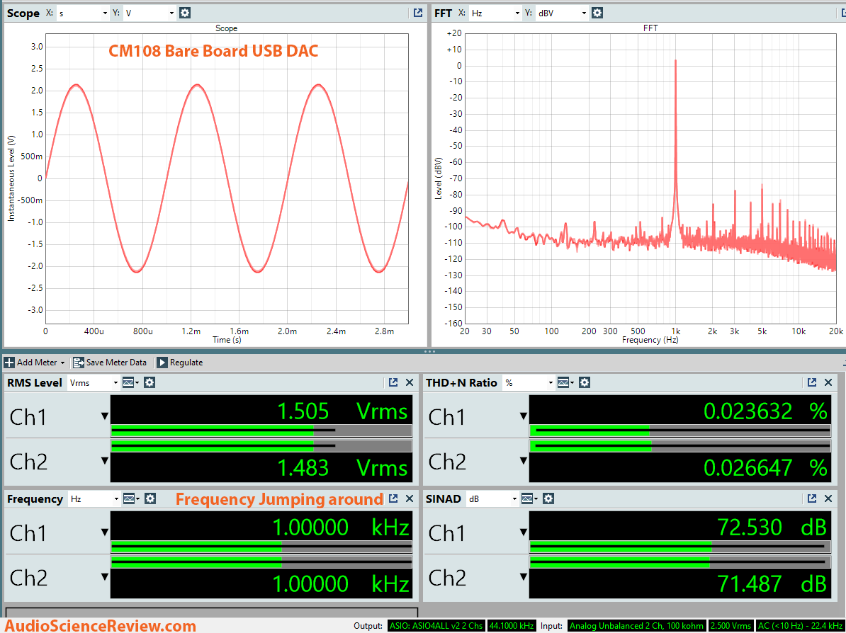Close the THD+N Ratio meter
Screen dimensions: 846x633
pyautogui.click(x=828, y=382)
